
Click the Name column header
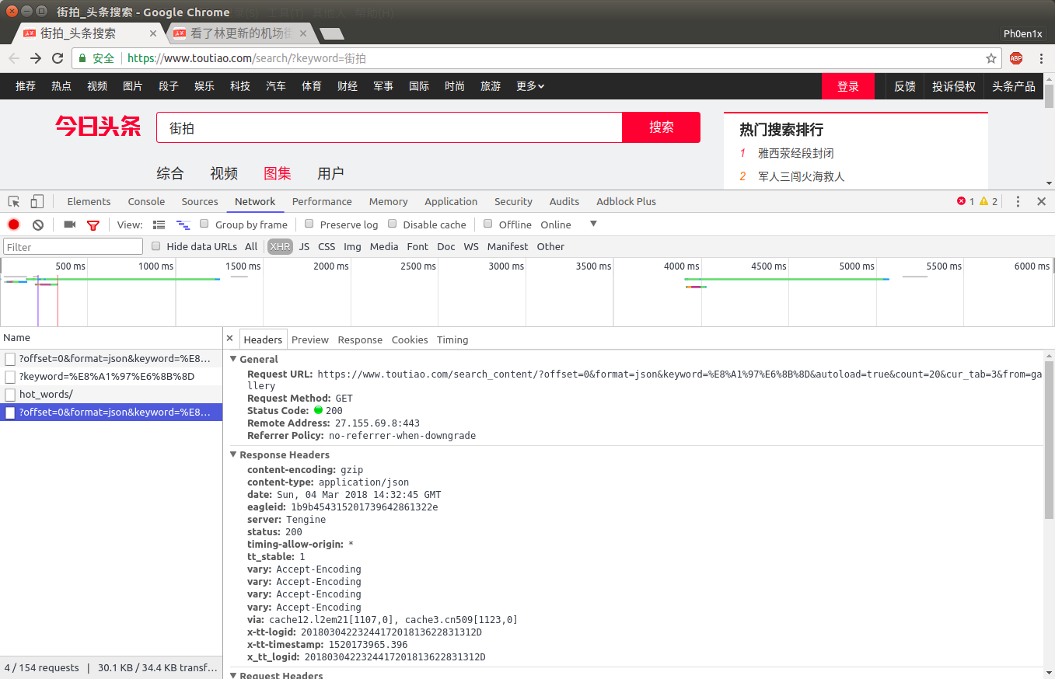pyautogui.click(x=111, y=337)
